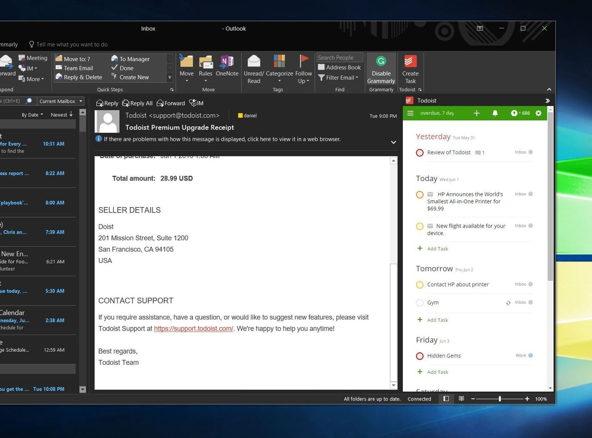Click the 'daniel' category tag
This screenshot has width=592, height=438.
[x=247, y=115]
